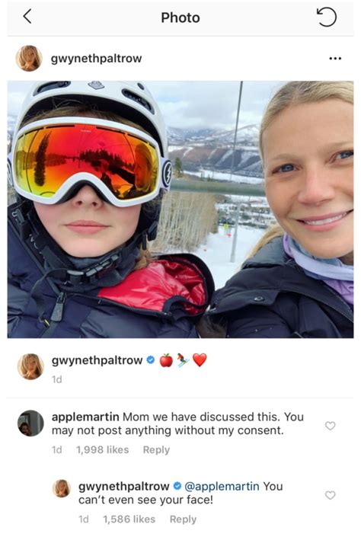Select the applemartin username in comment
Viewport: 361px width, 540px height.
click(85, 417)
